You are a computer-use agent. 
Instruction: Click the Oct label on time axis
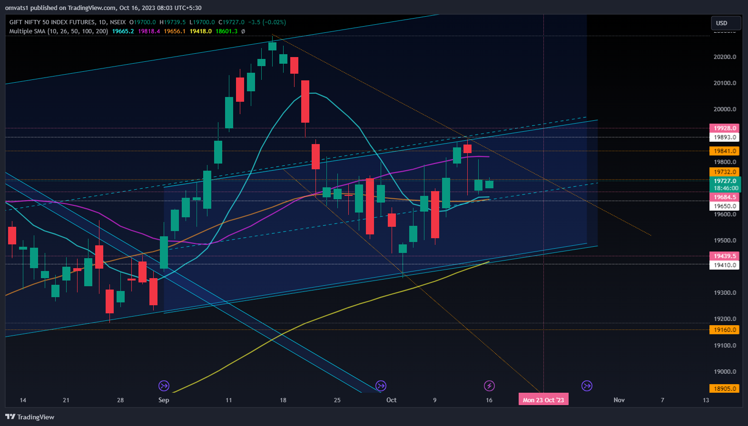click(392, 400)
